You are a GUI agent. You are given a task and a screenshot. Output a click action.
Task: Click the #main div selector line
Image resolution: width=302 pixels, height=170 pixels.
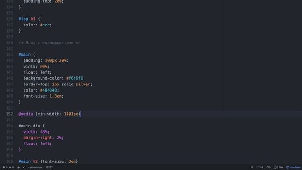tap(32, 126)
